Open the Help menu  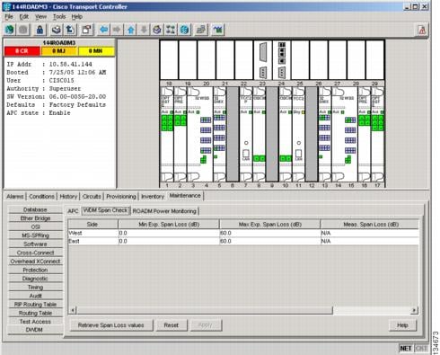(77, 17)
